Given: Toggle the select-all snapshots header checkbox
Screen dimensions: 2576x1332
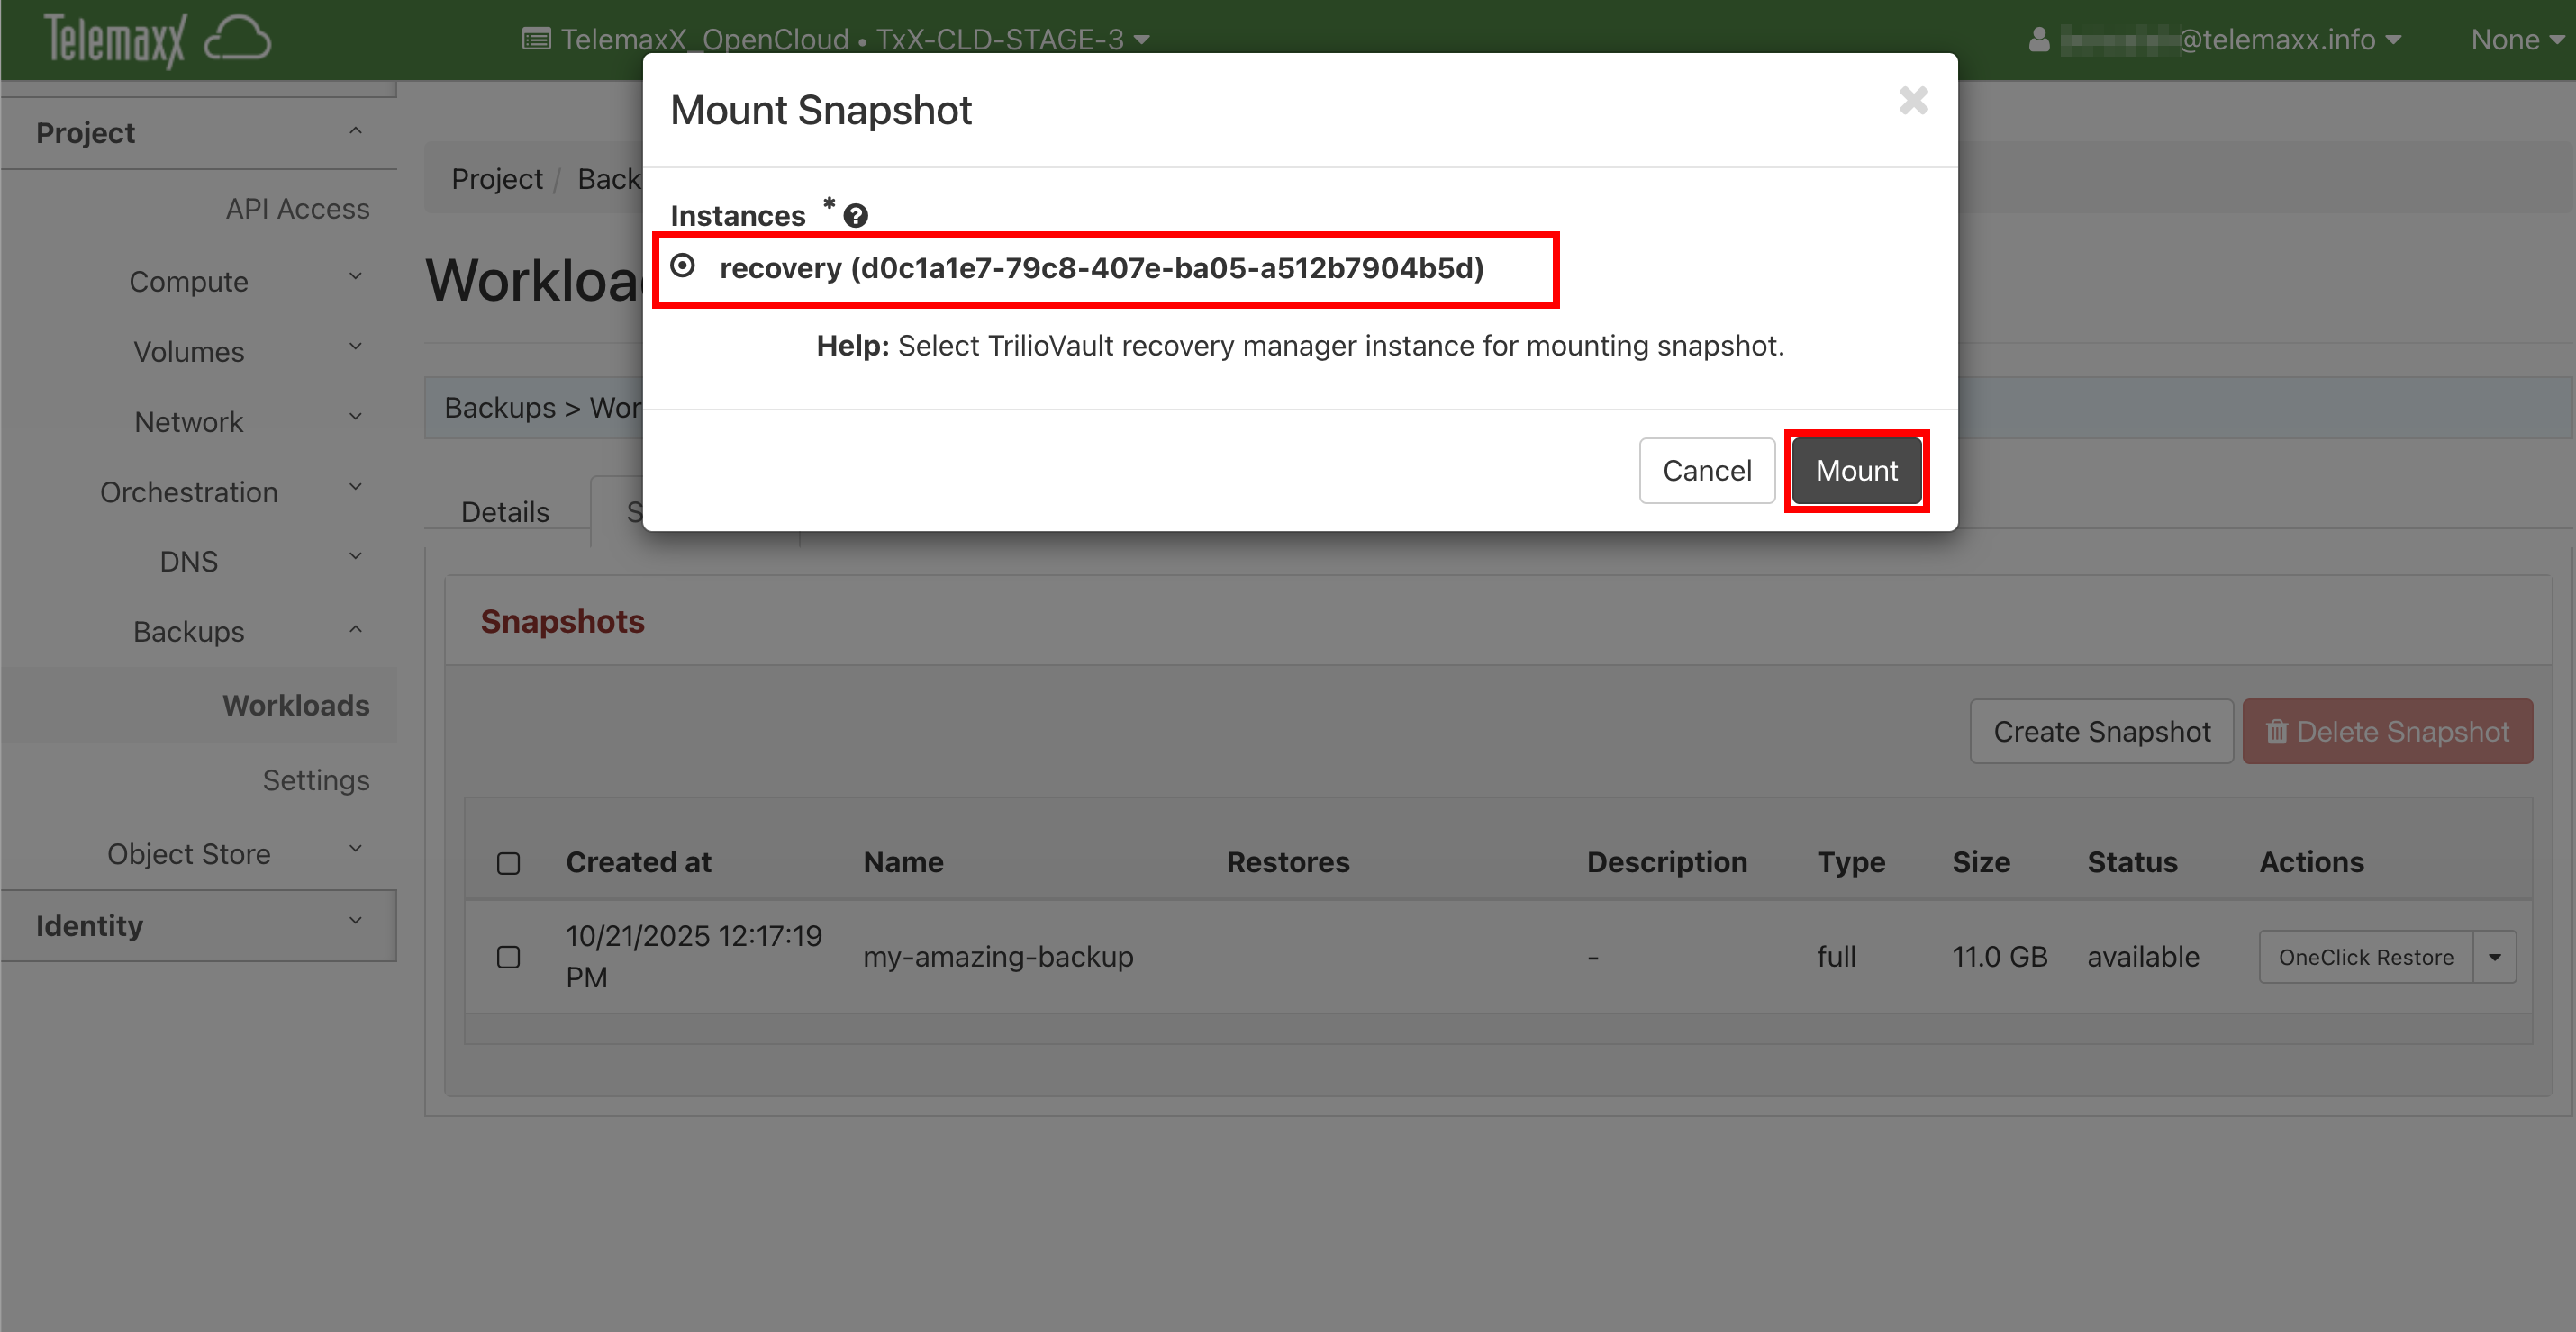Looking at the screenshot, I should (508, 863).
